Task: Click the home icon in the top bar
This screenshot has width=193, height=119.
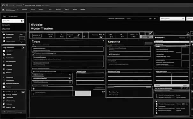Action: click(4, 5)
